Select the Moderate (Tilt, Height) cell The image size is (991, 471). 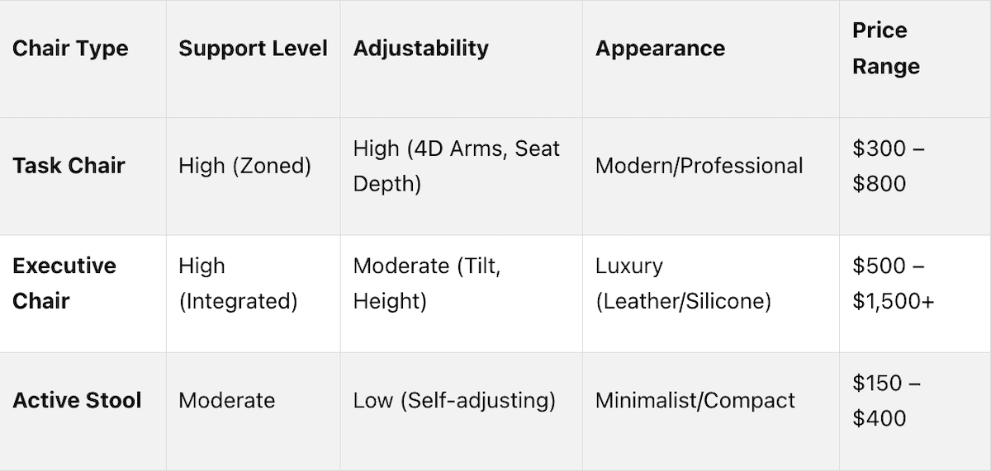(x=427, y=283)
